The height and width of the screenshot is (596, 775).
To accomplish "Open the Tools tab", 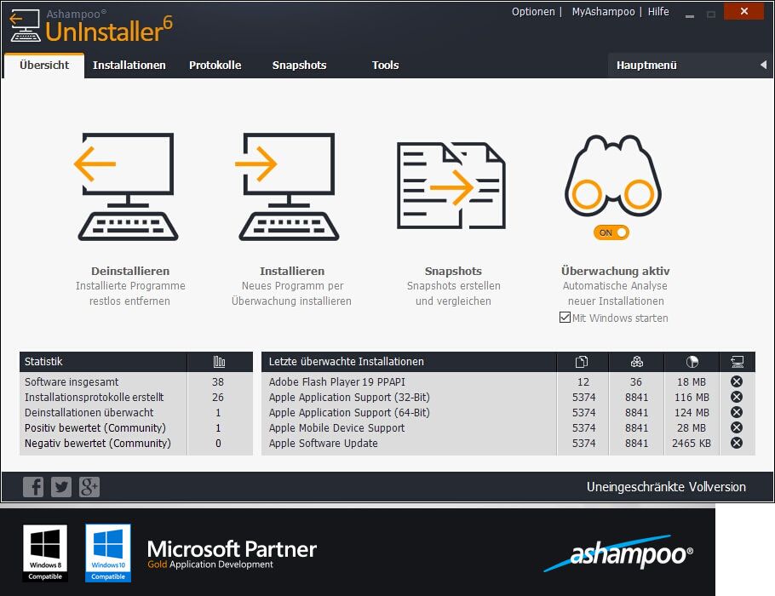I will coord(385,66).
